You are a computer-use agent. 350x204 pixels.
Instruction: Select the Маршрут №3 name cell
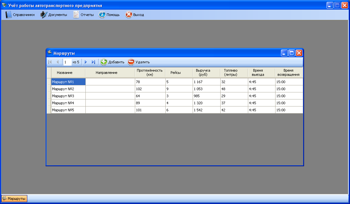[x=68, y=96]
